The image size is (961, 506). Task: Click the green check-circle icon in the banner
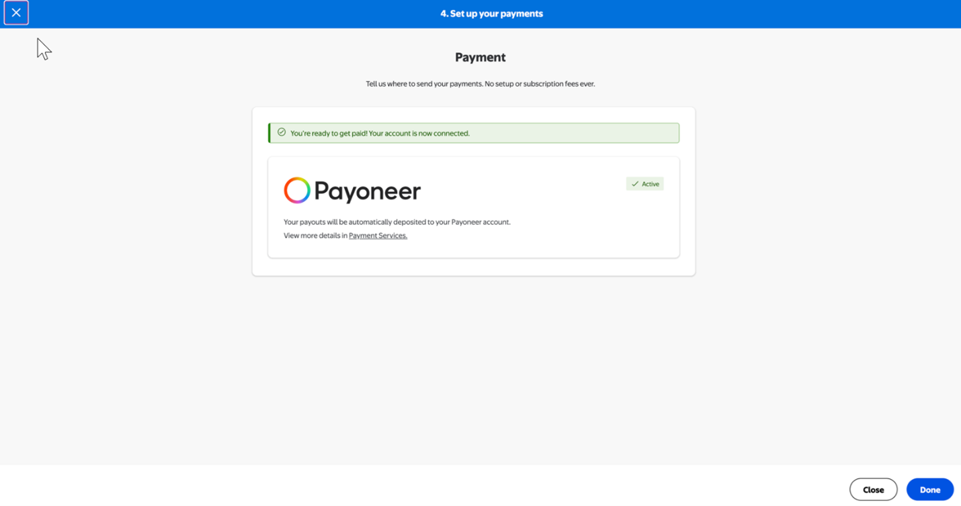(282, 133)
